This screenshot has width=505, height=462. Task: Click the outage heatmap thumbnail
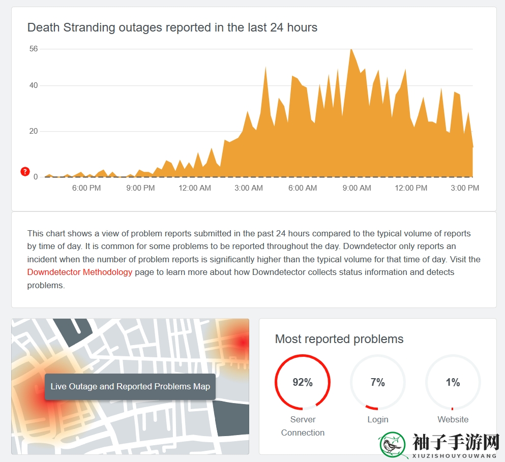[x=130, y=386]
